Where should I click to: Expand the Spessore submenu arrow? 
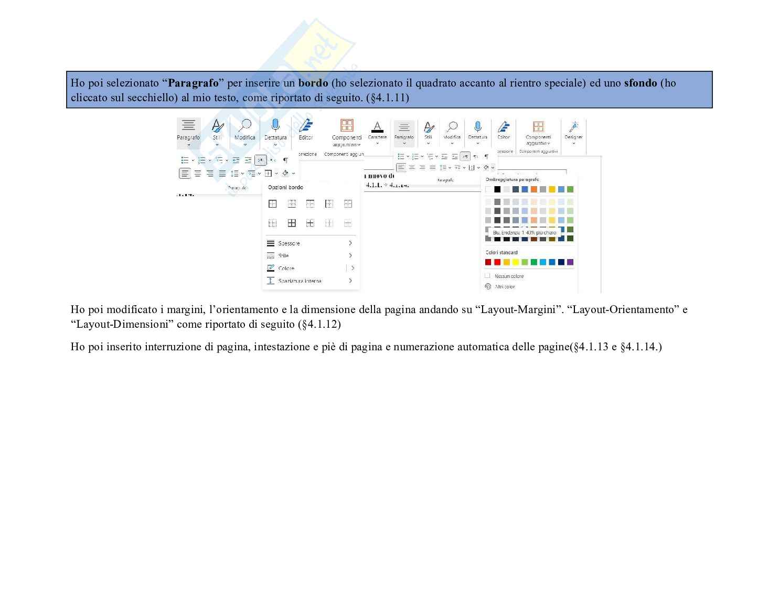(350, 243)
